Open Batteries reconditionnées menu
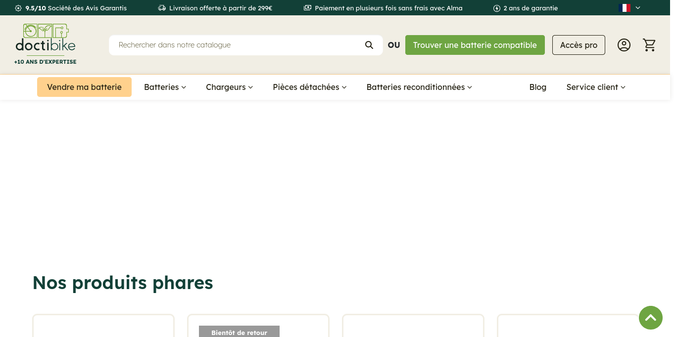The height and width of the screenshot is (337, 676). (419, 87)
